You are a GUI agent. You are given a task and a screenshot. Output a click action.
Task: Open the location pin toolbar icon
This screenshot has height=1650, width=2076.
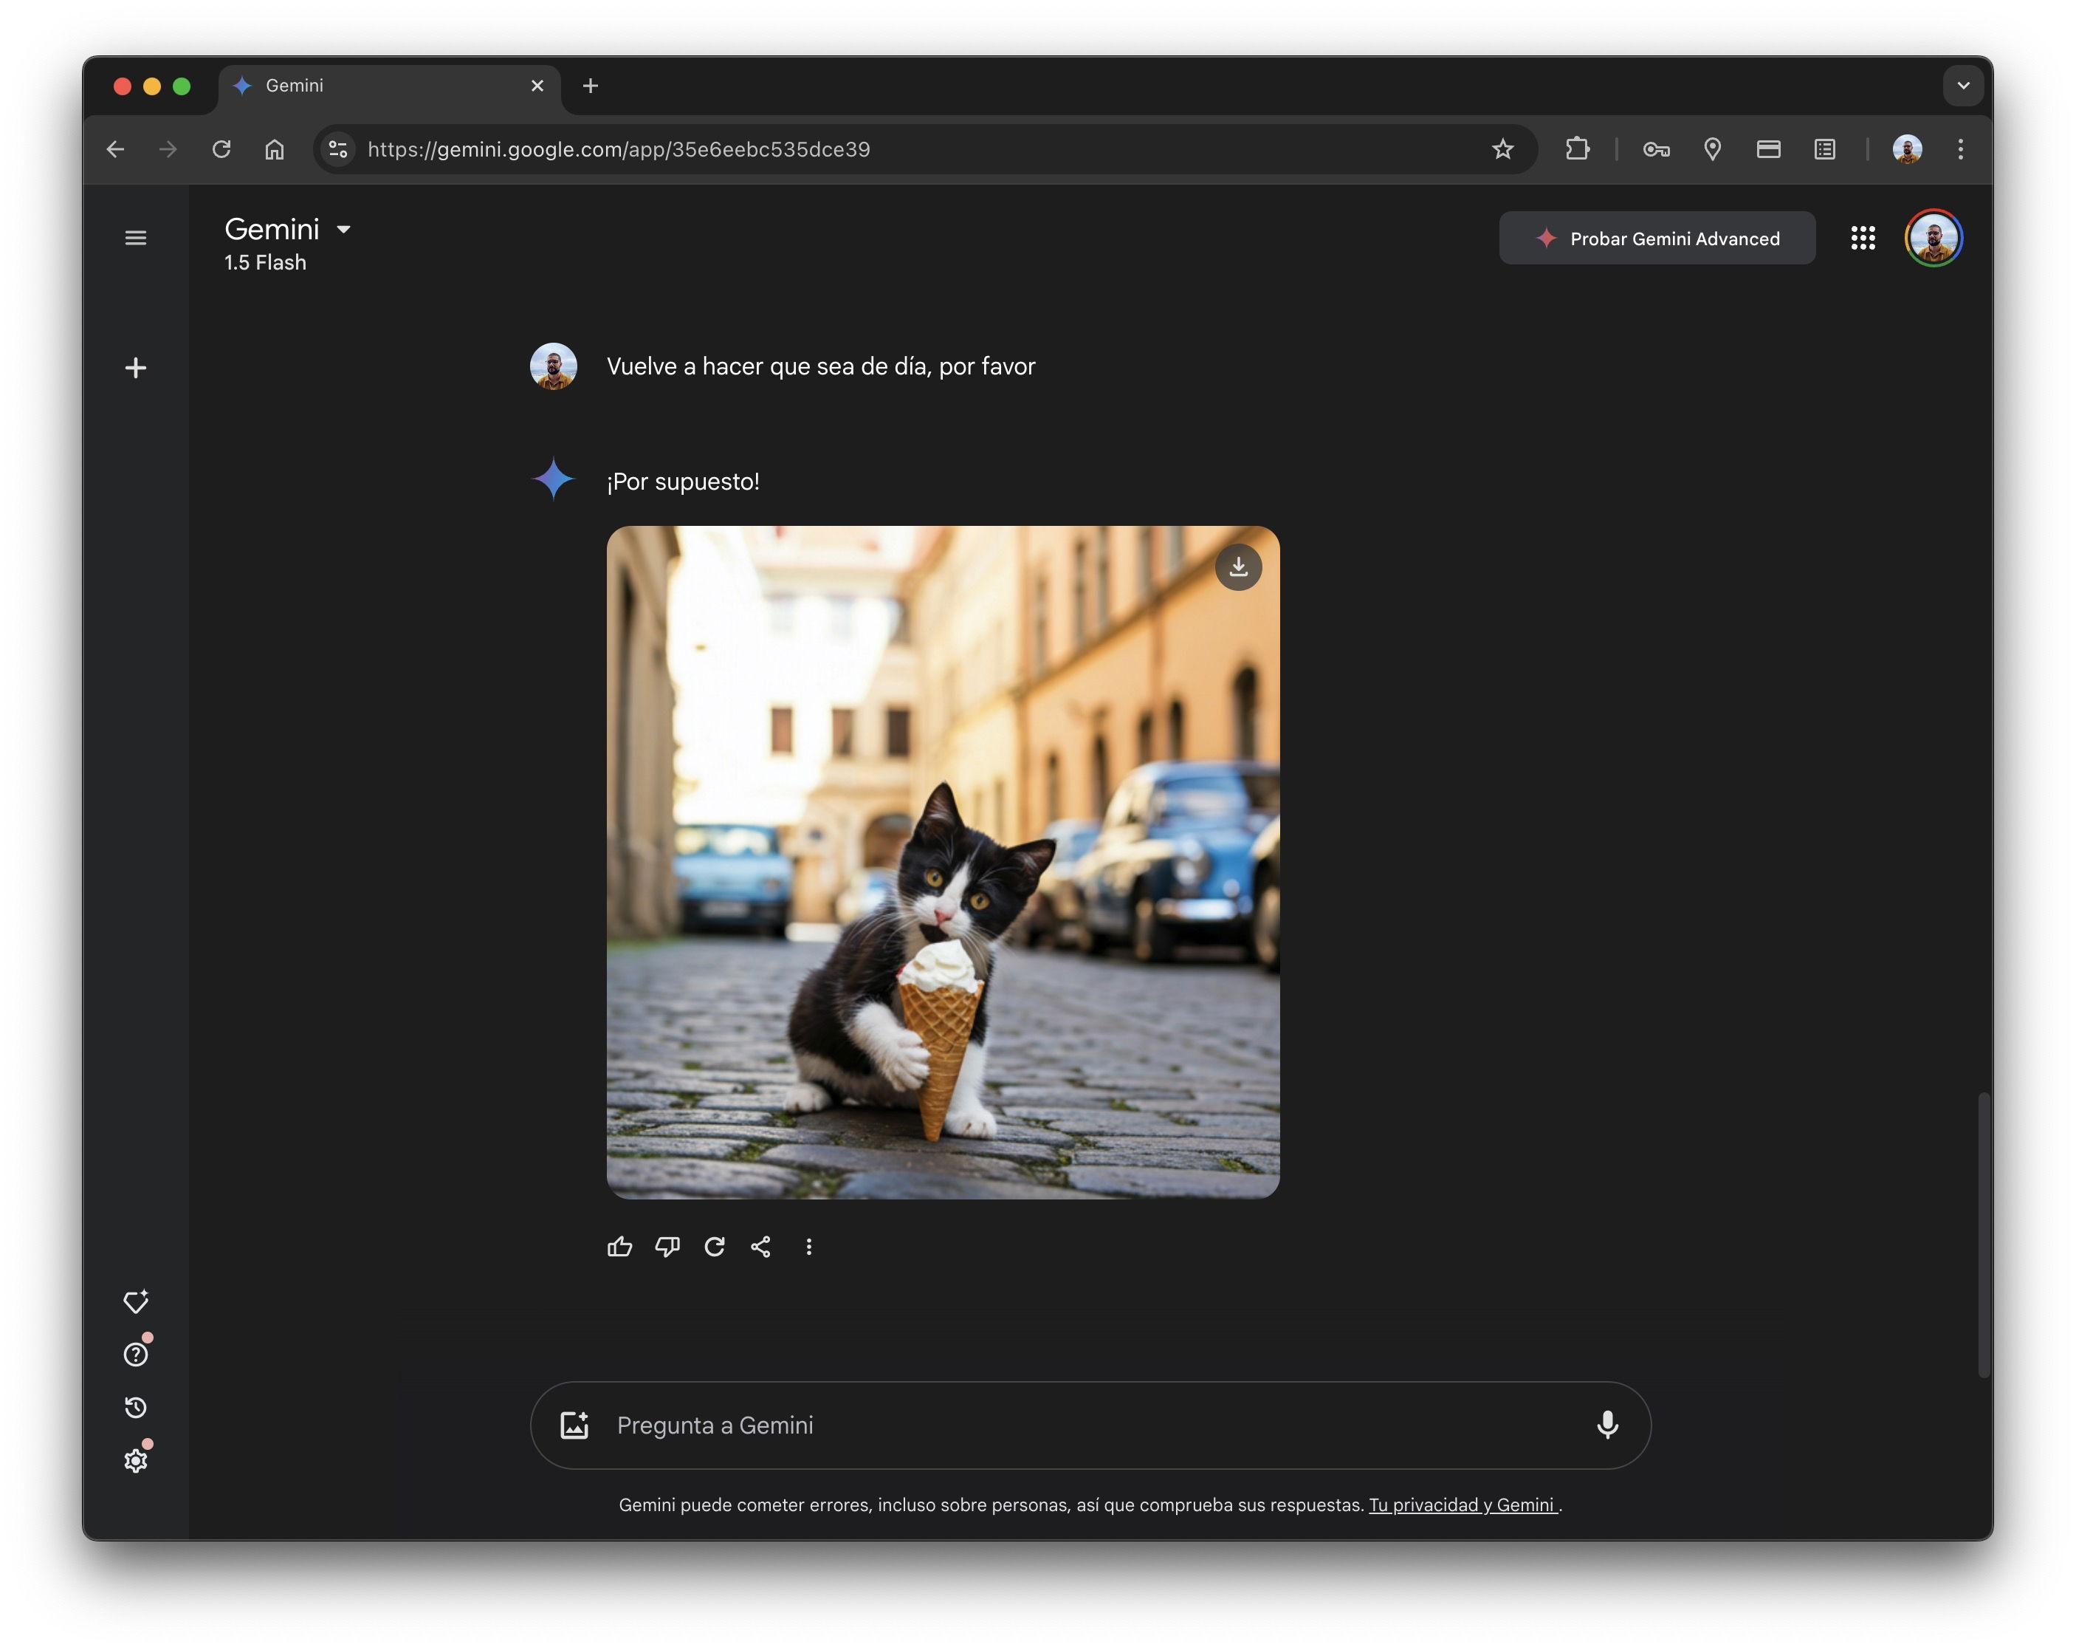1712,149
